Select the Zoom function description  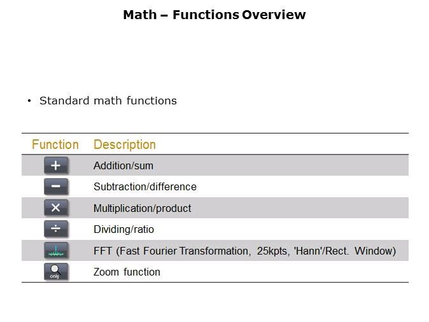click(x=127, y=272)
